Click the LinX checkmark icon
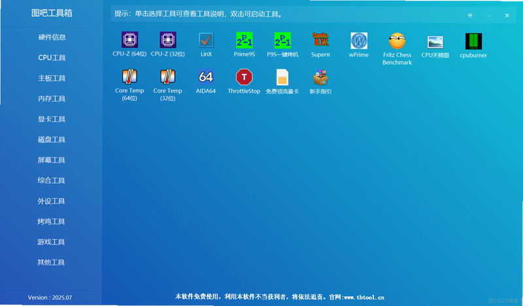This screenshot has height=306, width=523. pos(206,40)
